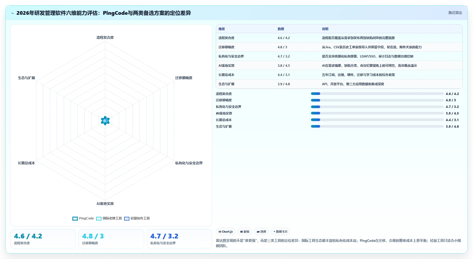
Task: Click the AI落地实效 progress bar
Action: tap(377, 113)
